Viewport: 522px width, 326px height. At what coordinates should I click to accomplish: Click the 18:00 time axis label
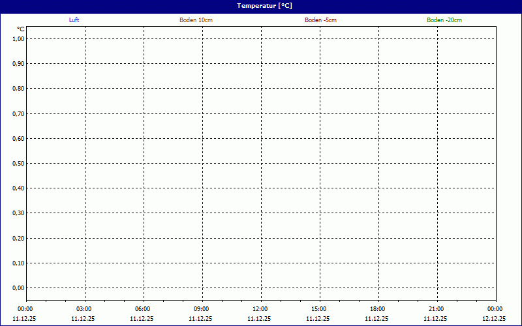coord(378,309)
